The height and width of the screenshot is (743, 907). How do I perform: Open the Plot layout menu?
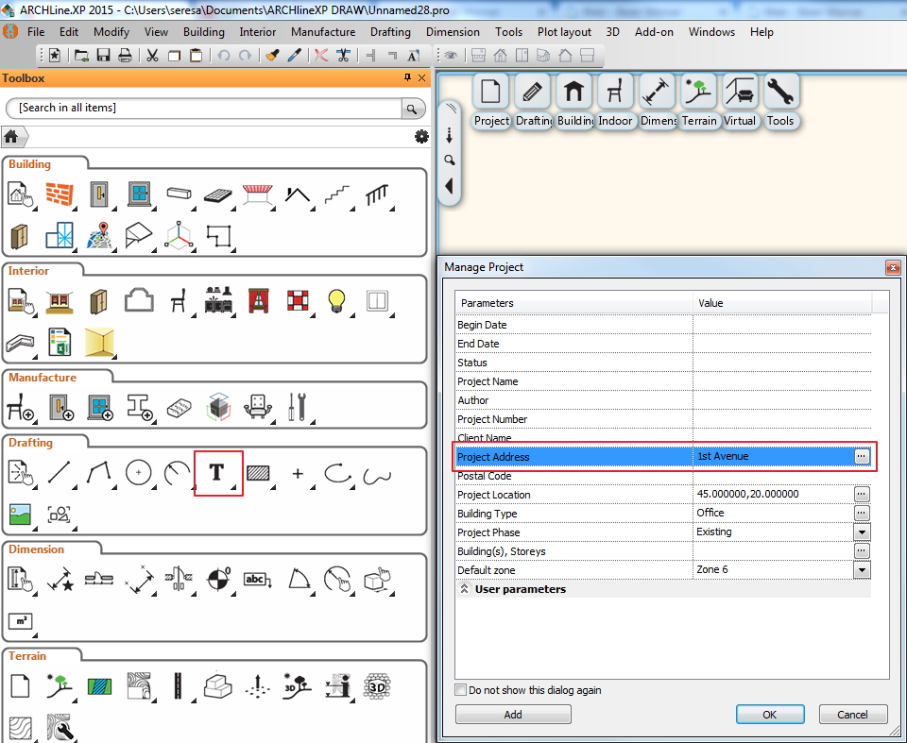(564, 32)
